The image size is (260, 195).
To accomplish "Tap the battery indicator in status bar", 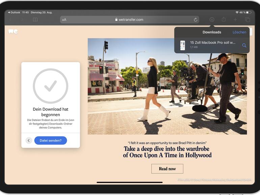I will pyautogui.click(x=249, y=12).
